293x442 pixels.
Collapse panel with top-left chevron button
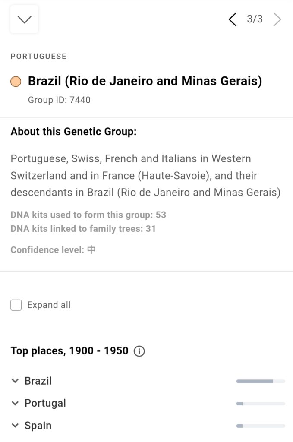(24, 19)
